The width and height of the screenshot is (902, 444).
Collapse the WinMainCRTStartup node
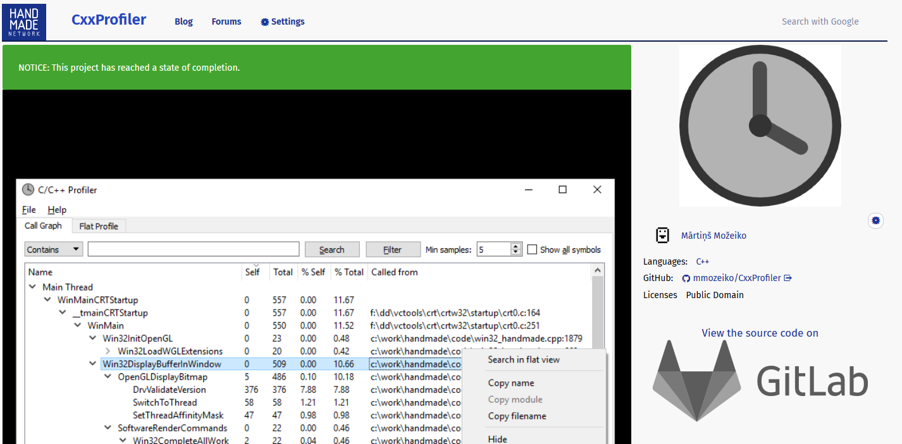coord(47,300)
